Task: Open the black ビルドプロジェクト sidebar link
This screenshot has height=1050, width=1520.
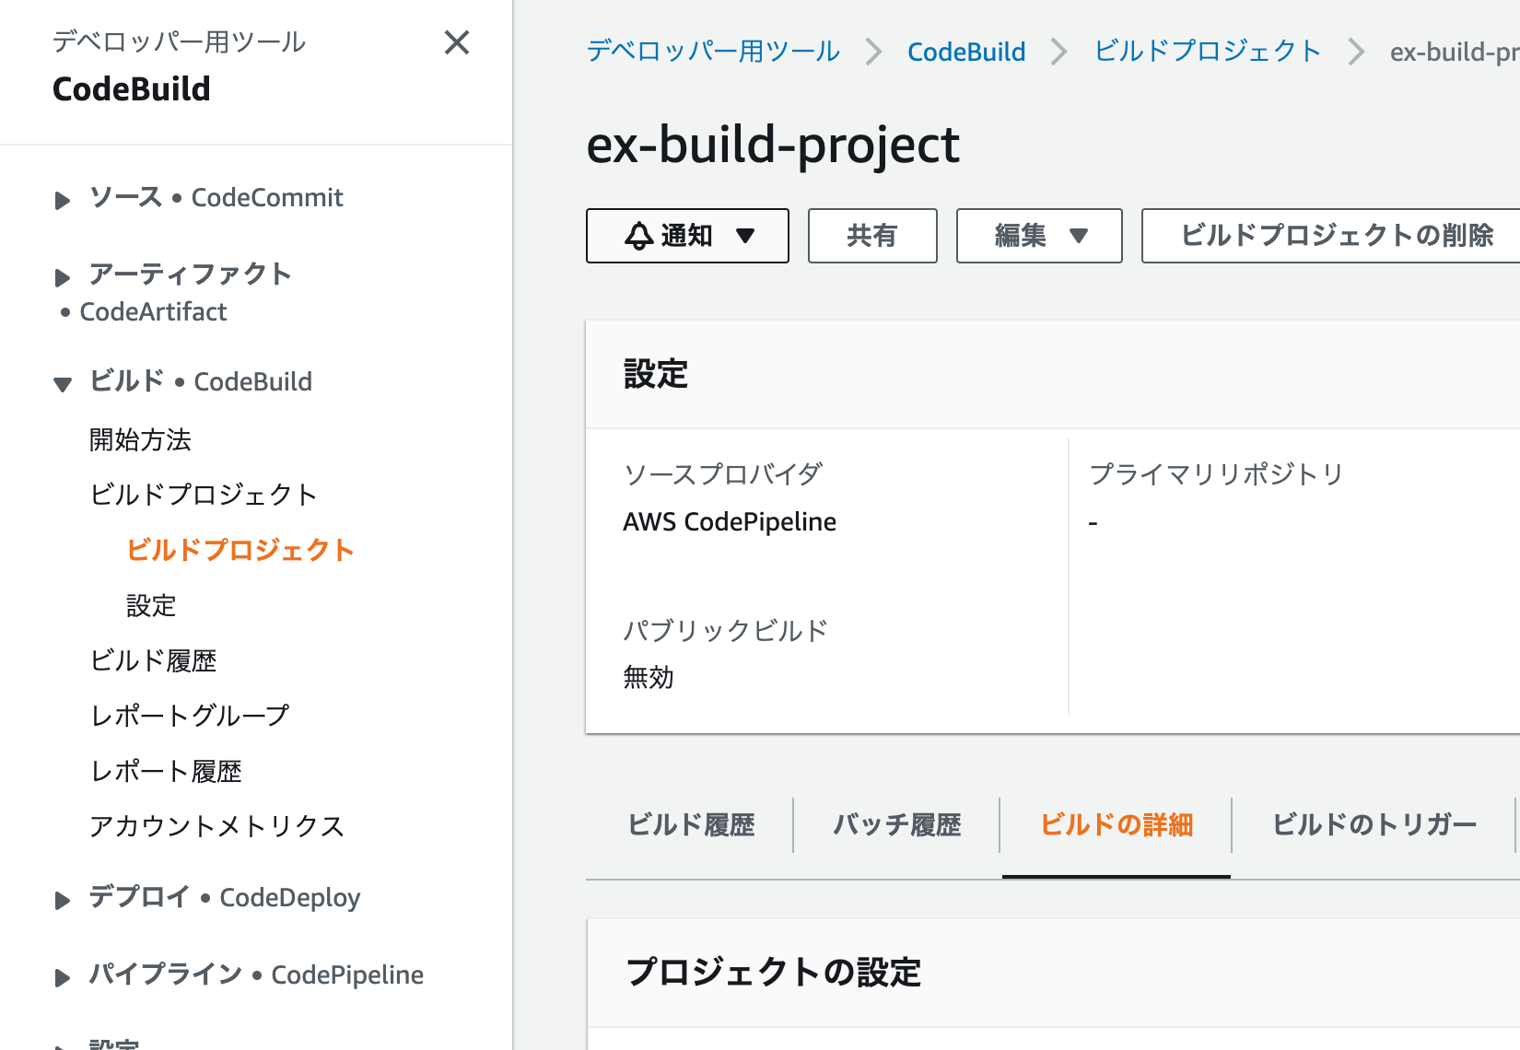Action: [x=204, y=495]
